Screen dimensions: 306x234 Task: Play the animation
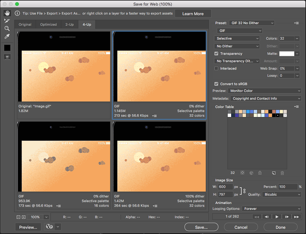[x=277, y=216]
